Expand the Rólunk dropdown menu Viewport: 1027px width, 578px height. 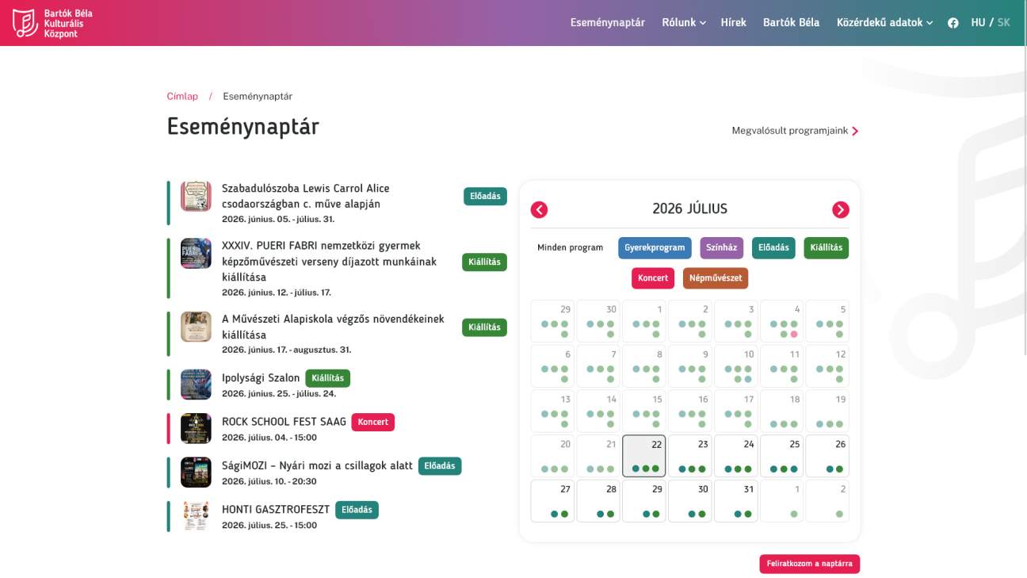click(x=684, y=23)
